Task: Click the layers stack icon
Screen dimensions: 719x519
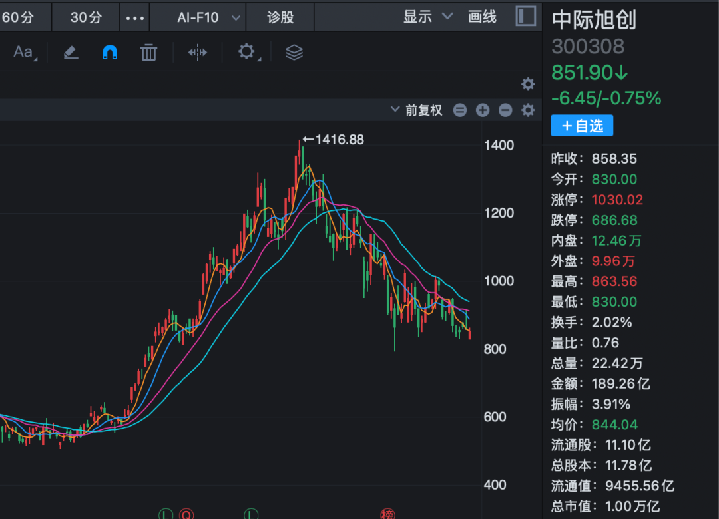Action: click(294, 53)
